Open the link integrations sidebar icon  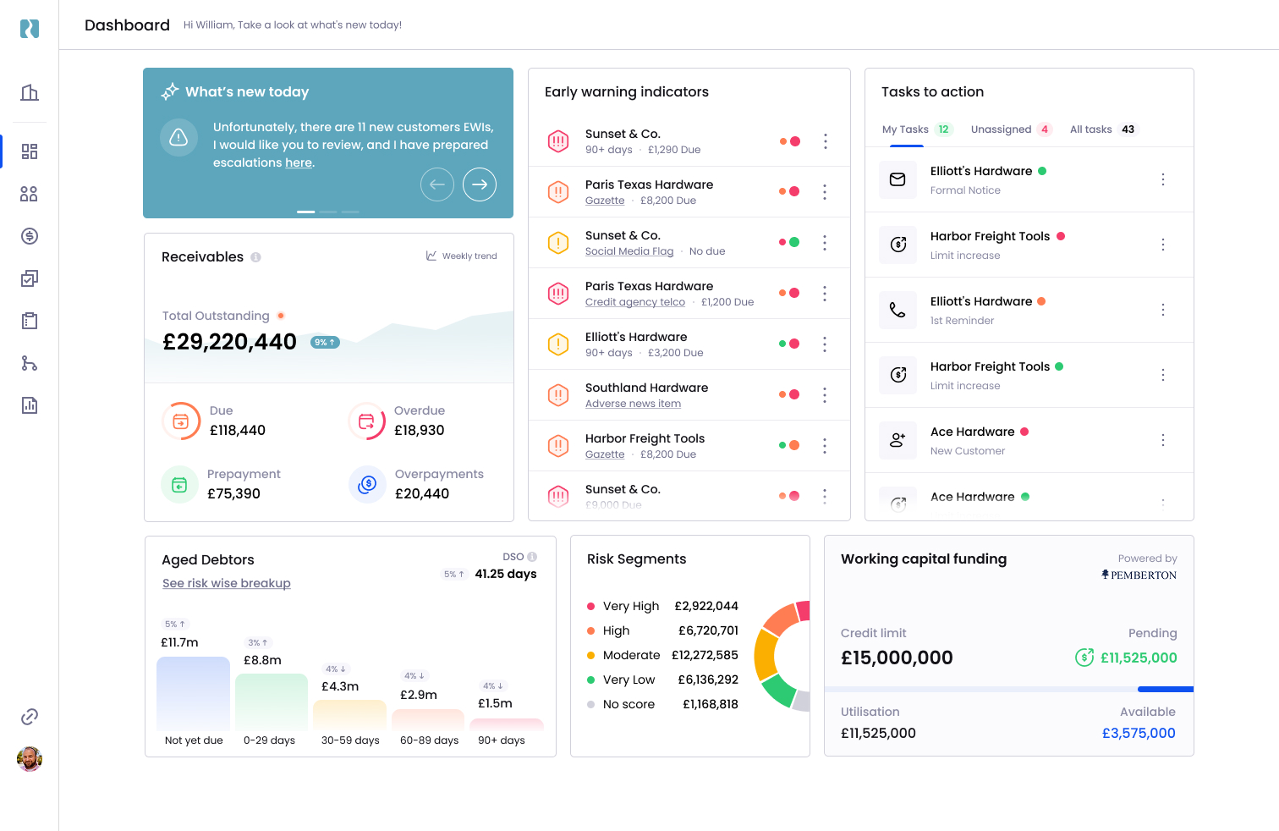pyautogui.click(x=30, y=717)
